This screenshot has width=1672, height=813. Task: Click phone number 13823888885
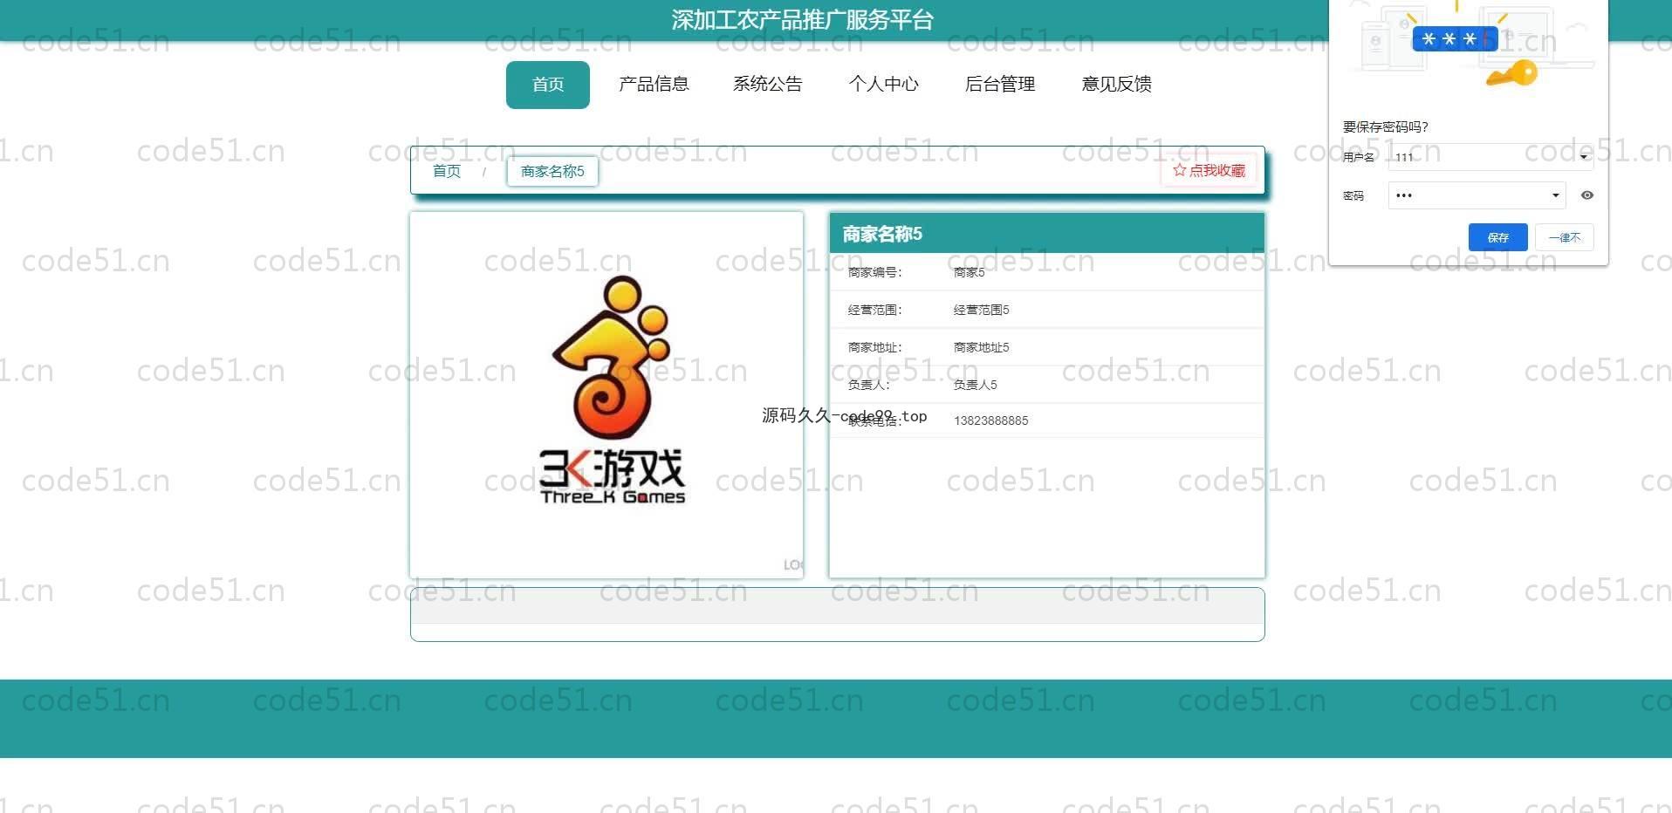pyautogui.click(x=991, y=420)
